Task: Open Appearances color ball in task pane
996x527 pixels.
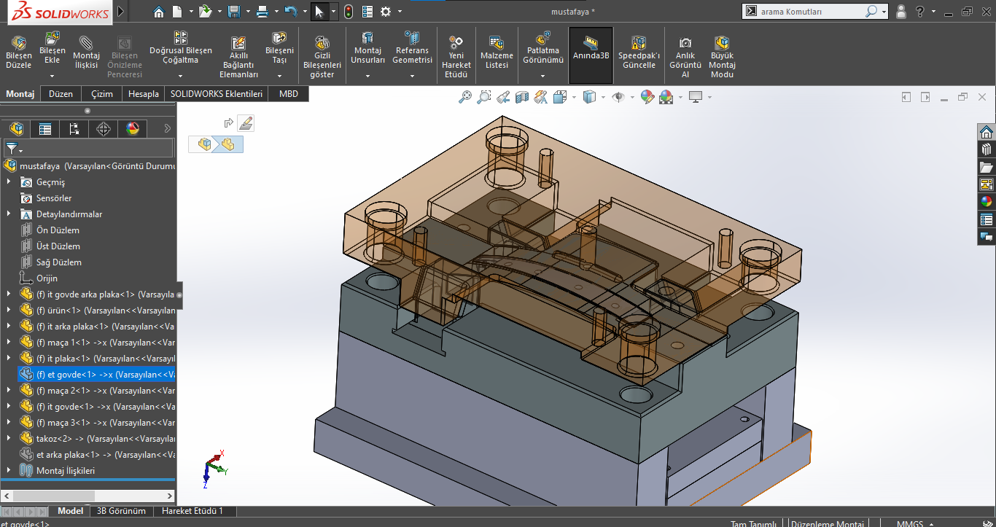Action: tap(987, 202)
